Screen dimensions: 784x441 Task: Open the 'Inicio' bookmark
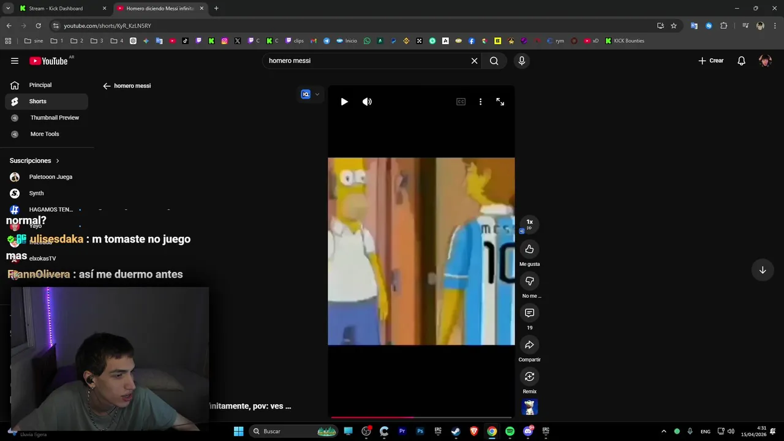click(x=347, y=41)
